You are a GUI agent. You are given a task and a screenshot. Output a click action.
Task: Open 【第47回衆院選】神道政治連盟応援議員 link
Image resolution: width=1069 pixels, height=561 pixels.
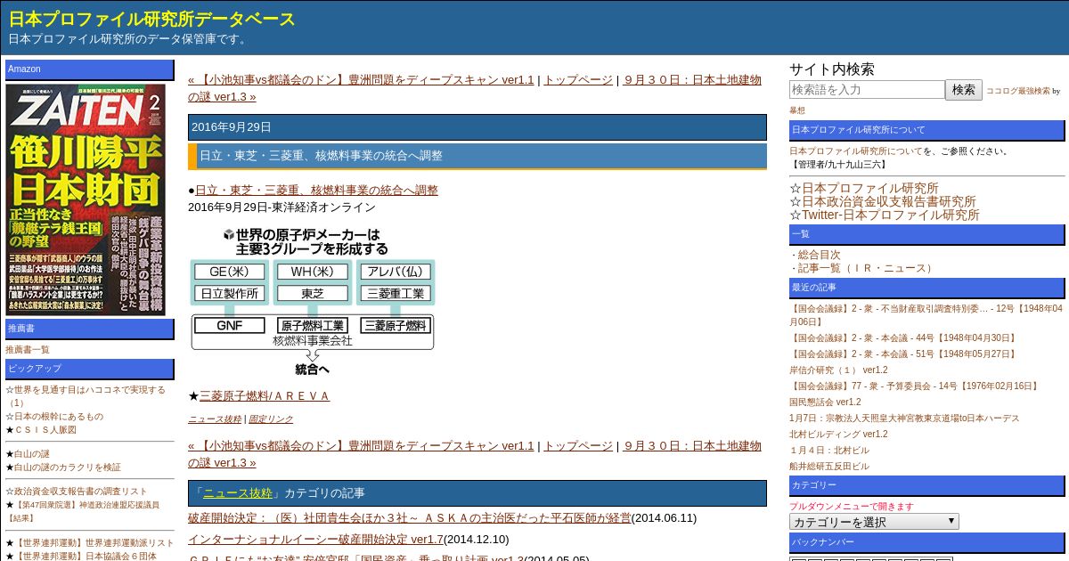pyautogui.click(x=83, y=511)
